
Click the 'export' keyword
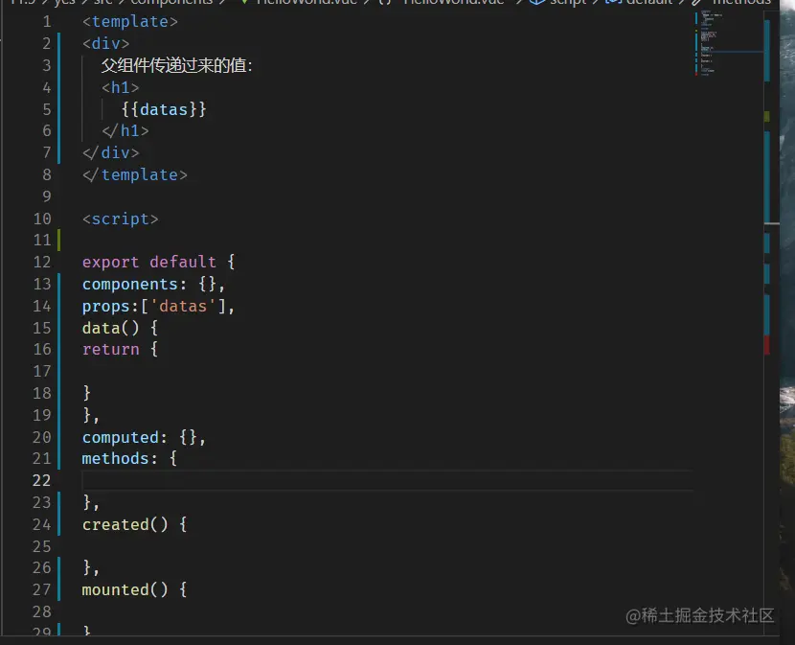click(x=110, y=262)
